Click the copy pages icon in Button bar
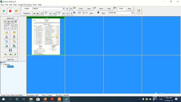 click(x=7, y=41)
